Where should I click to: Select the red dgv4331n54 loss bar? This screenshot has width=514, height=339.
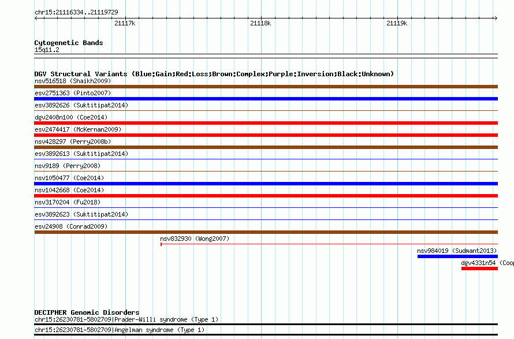[x=479, y=269]
